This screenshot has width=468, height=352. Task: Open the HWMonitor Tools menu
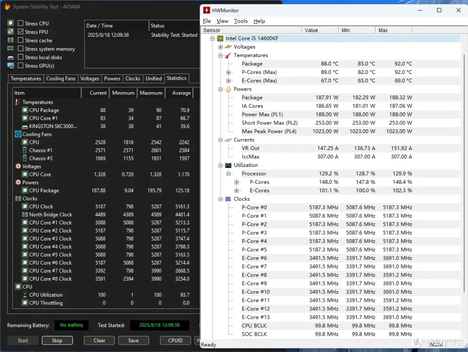[241, 21]
